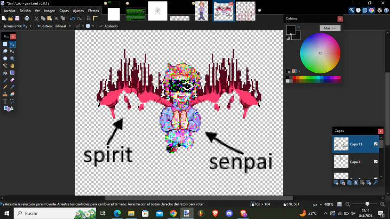Viewport: 390px width, 219px height.
Task: Select the Color Picker eyedropper tool
Action: 12,87
